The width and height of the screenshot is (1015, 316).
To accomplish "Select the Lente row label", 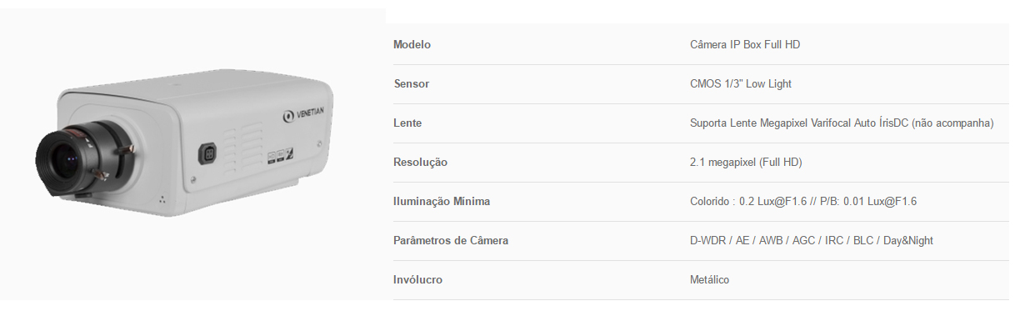I will point(407,123).
